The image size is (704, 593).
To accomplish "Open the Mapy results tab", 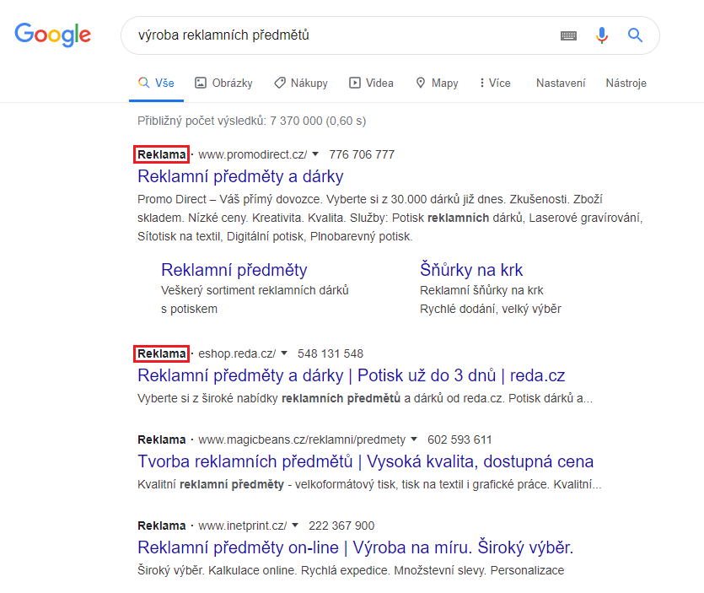I will click(x=437, y=83).
